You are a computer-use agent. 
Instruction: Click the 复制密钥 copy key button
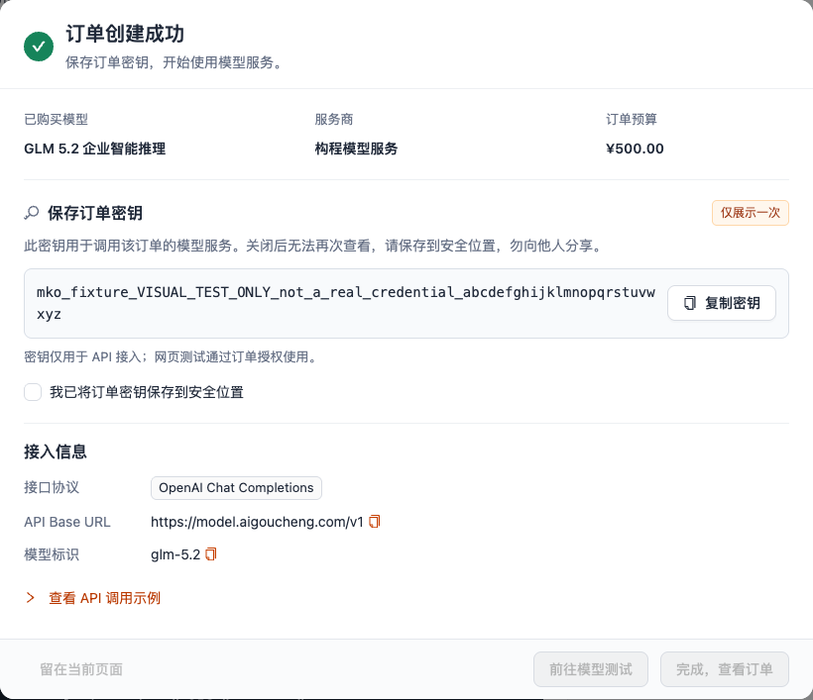[x=721, y=303]
